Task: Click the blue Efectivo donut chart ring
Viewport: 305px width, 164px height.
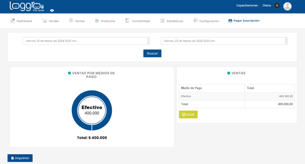Action: (74, 111)
